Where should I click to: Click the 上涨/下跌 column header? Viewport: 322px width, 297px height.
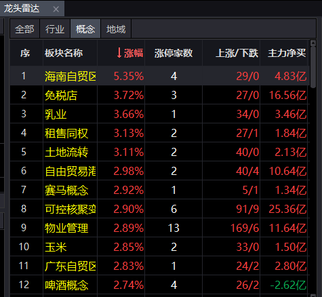click(237, 54)
